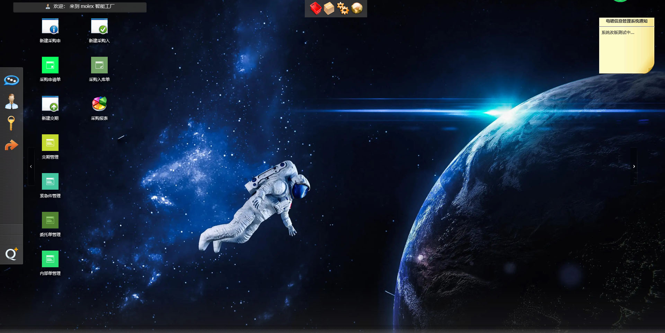Launch 内部单管理 green icon
The height and width of the screenshot is (333, 665).
(x=50, y=259)
